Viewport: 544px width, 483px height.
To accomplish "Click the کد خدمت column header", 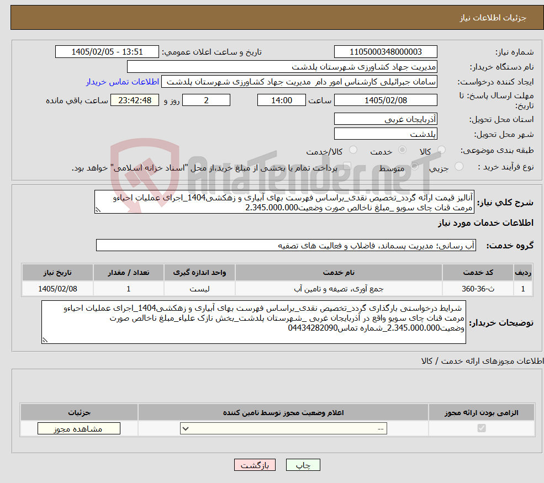I will 478,273.
